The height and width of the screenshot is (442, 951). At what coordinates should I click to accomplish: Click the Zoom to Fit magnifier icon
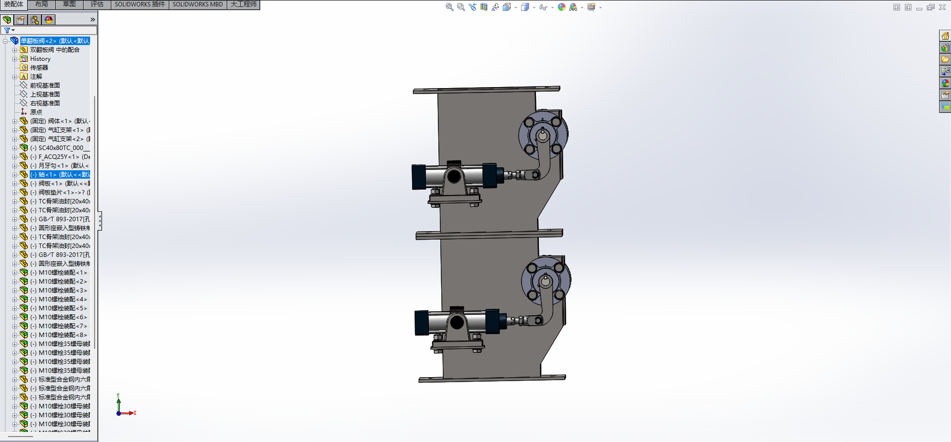pos(449,7)
